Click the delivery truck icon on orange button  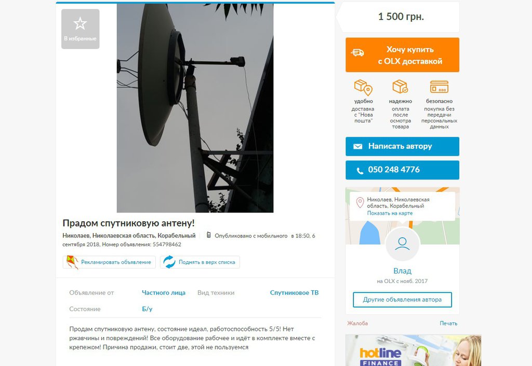357,52
